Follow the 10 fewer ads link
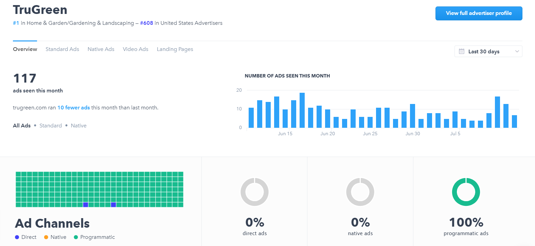This screenshot has width=535, height=246. 73,108
